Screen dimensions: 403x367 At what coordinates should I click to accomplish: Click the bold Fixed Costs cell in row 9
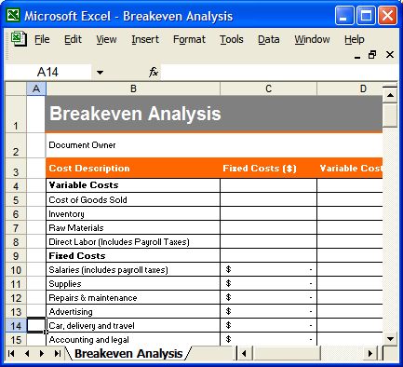[x=133, y=255]
